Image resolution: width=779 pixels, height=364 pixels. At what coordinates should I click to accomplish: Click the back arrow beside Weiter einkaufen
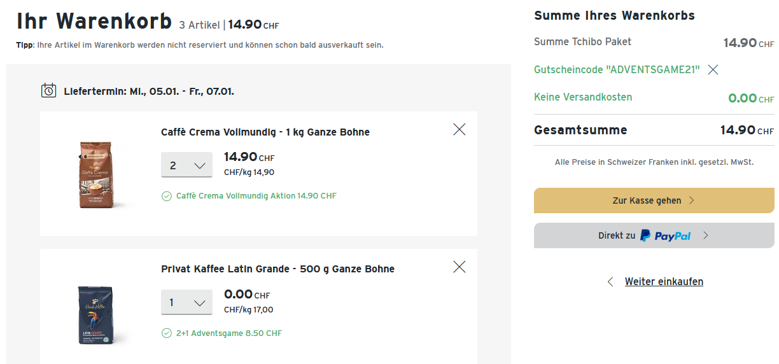click(x=610, y=282)
